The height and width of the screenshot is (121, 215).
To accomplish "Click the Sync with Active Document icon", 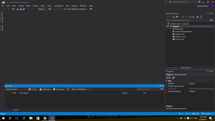I will [x=187, y=17].
